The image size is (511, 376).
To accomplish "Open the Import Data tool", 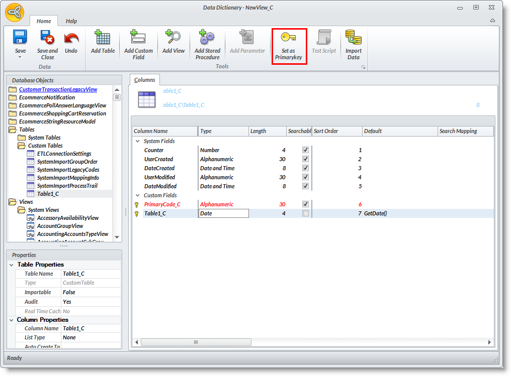I will 354,38.
